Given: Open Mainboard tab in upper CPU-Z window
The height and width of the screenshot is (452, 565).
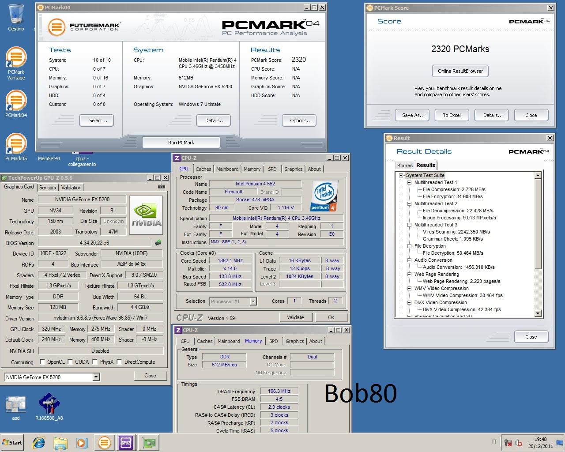Looking at the screenshot, I should tap(227, 169).
